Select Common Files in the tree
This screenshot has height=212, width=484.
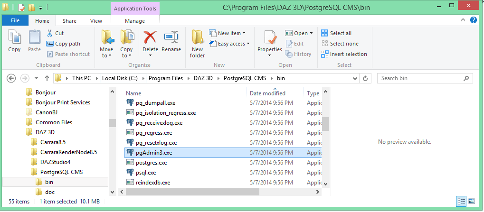pyautogui.click(x=54, y=122)
